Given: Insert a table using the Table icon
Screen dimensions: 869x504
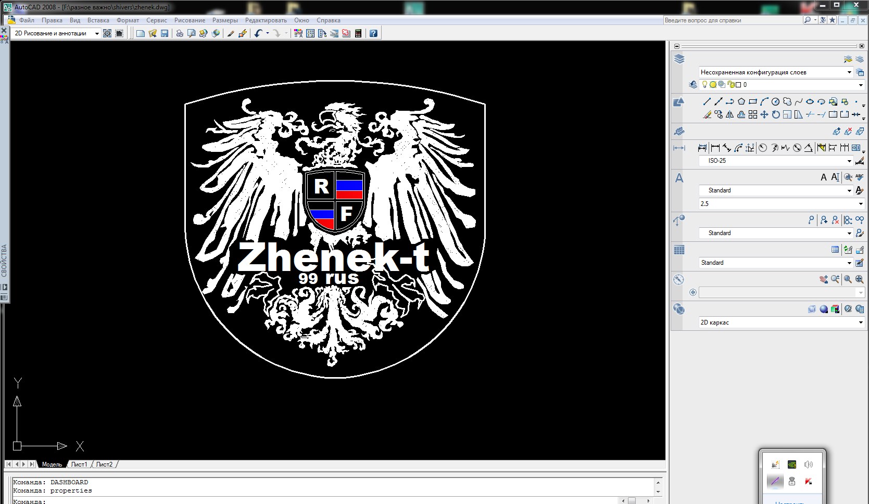Looking at the screenshot, I should [x=835, y=250].
